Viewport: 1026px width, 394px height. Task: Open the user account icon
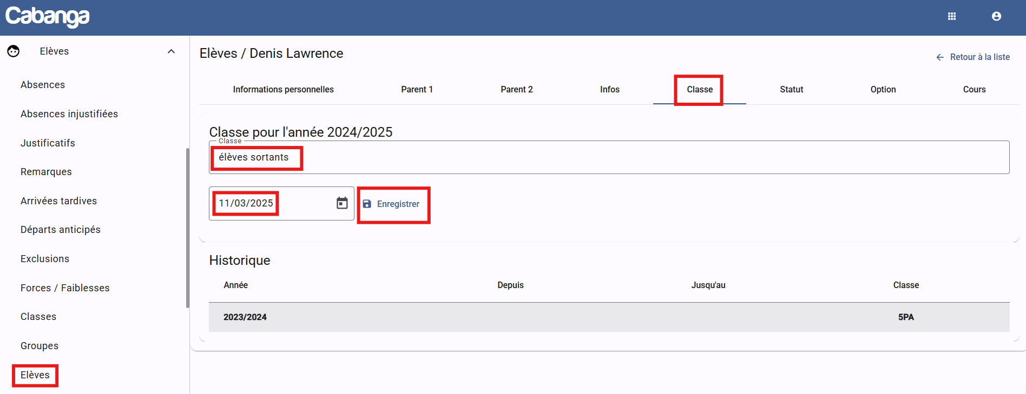[x=996, y=16]
